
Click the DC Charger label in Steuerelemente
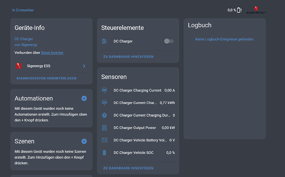(123, 41)
